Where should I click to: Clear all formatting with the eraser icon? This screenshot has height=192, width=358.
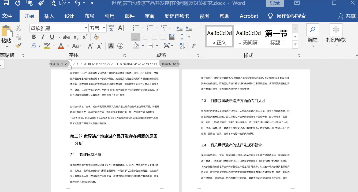coord(96,37)
